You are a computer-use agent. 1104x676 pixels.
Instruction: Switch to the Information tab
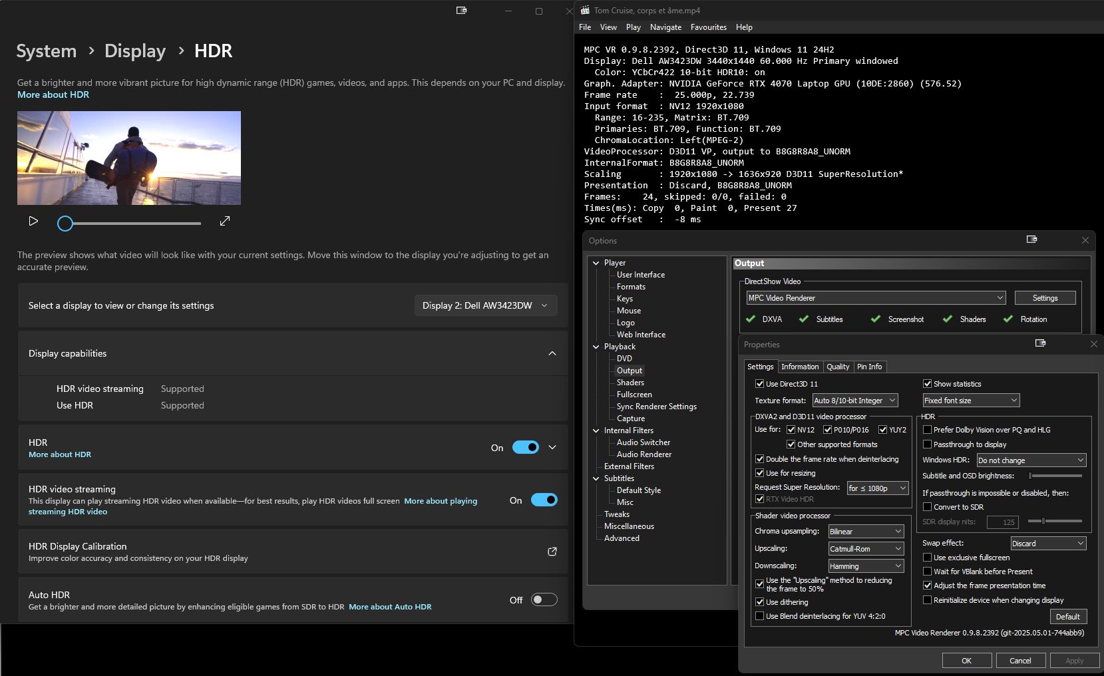pyautogui.click(x=800, y=367)
